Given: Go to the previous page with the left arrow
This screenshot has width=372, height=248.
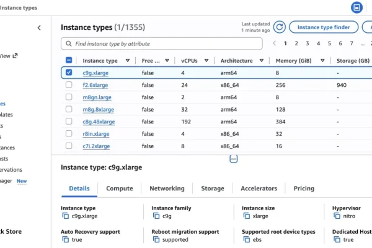Looking at the screenshot, I should pyautogui.click(x=275, y=43).
